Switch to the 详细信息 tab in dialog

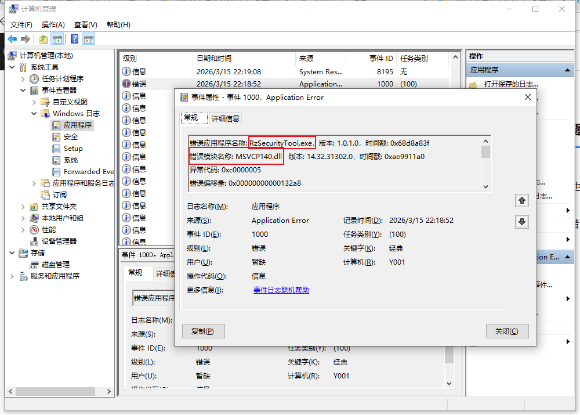[225, 118]
